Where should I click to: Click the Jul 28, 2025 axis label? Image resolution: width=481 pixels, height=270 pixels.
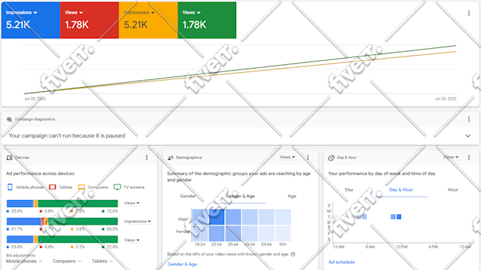coord(35,99)
